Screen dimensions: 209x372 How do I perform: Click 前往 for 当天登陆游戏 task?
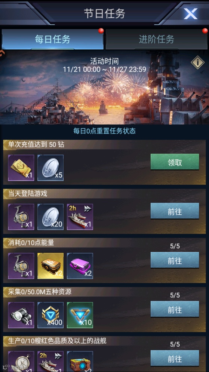175,211
